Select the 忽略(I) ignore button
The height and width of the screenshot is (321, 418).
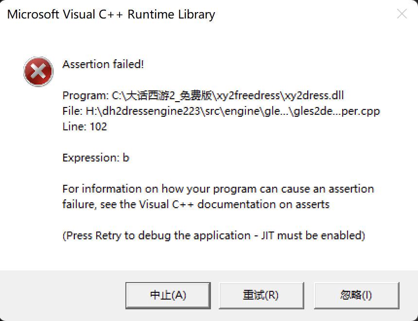click(356, 295)
